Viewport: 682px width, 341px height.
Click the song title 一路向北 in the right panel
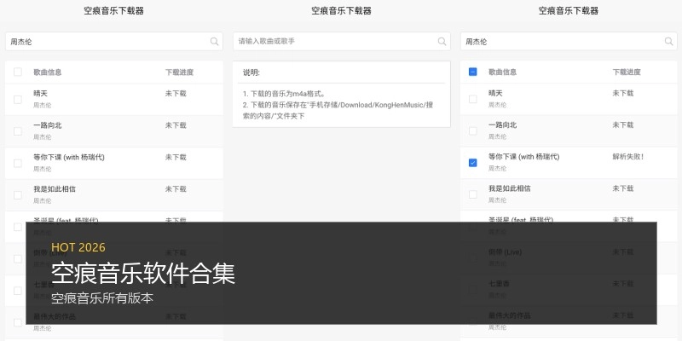pyautogui.click(x=502, y=124)
